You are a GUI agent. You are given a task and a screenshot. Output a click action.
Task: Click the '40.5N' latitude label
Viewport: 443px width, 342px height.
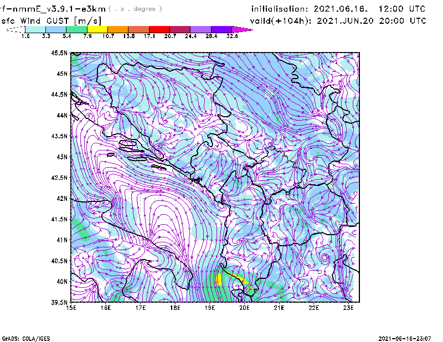(59, 261)
